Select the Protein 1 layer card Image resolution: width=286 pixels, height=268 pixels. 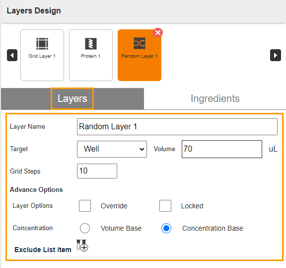[91, 55]
